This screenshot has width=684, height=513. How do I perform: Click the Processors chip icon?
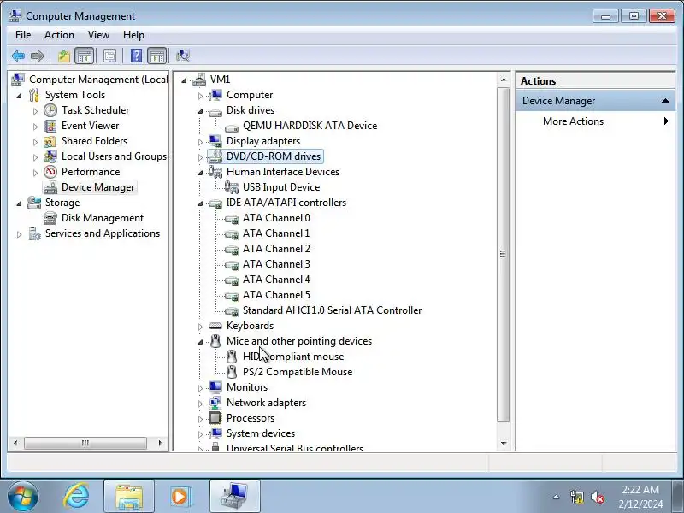pyautogui.click(x=215, y=418)
